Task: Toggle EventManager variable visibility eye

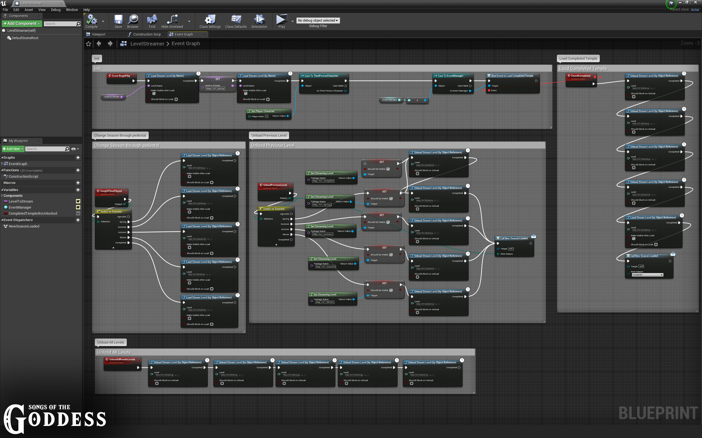Action: pos(78,208)
